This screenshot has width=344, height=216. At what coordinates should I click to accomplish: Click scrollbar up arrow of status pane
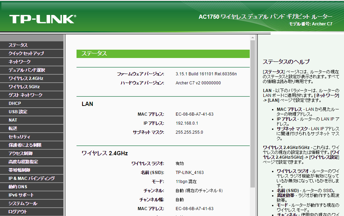click(253, 38)
